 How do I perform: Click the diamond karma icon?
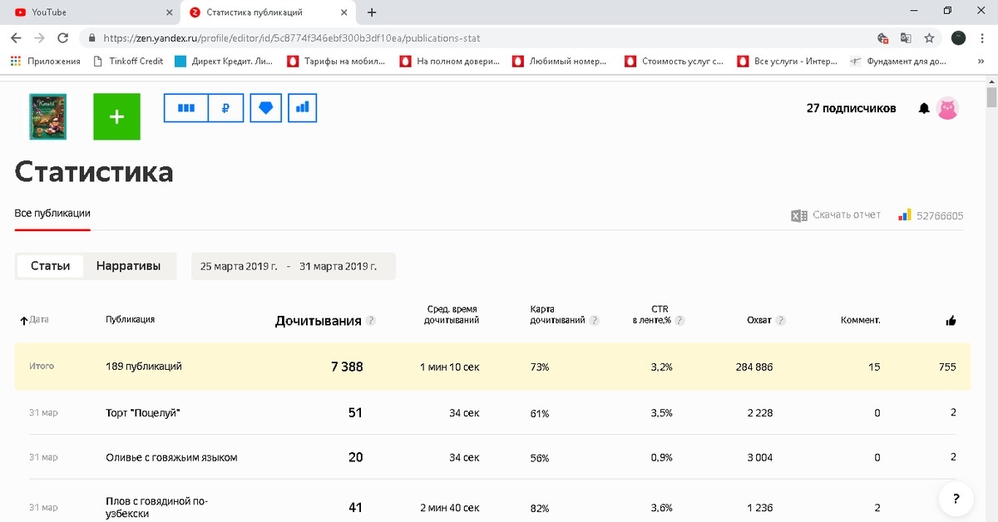pos(265,108)
